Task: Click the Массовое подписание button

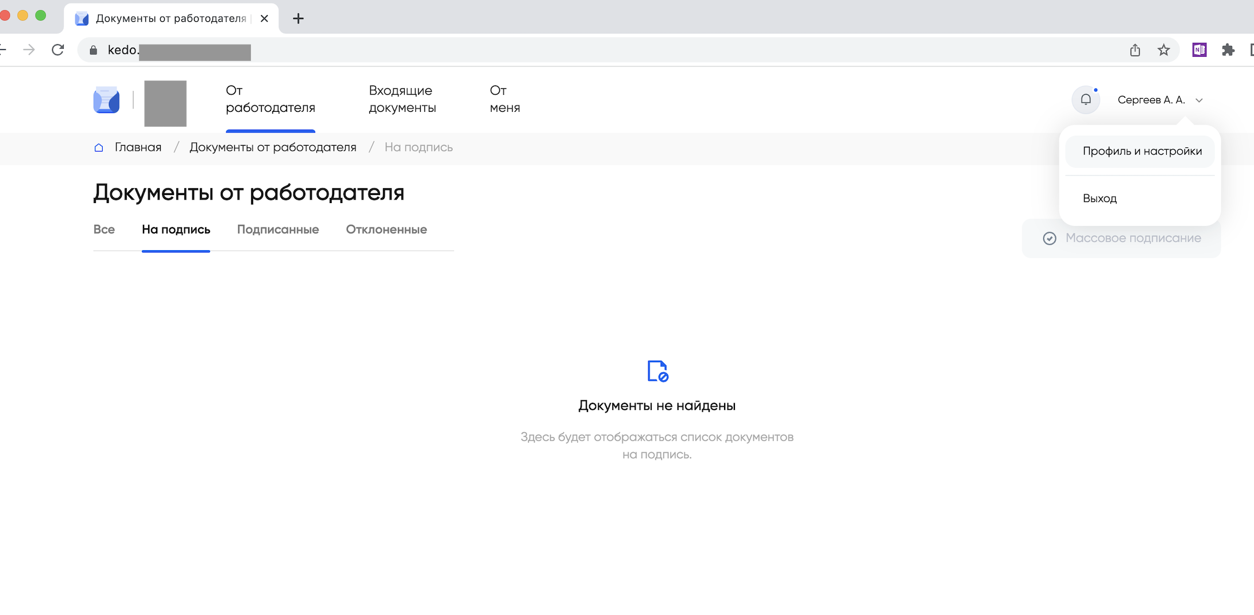Action: coord(1121,238)
